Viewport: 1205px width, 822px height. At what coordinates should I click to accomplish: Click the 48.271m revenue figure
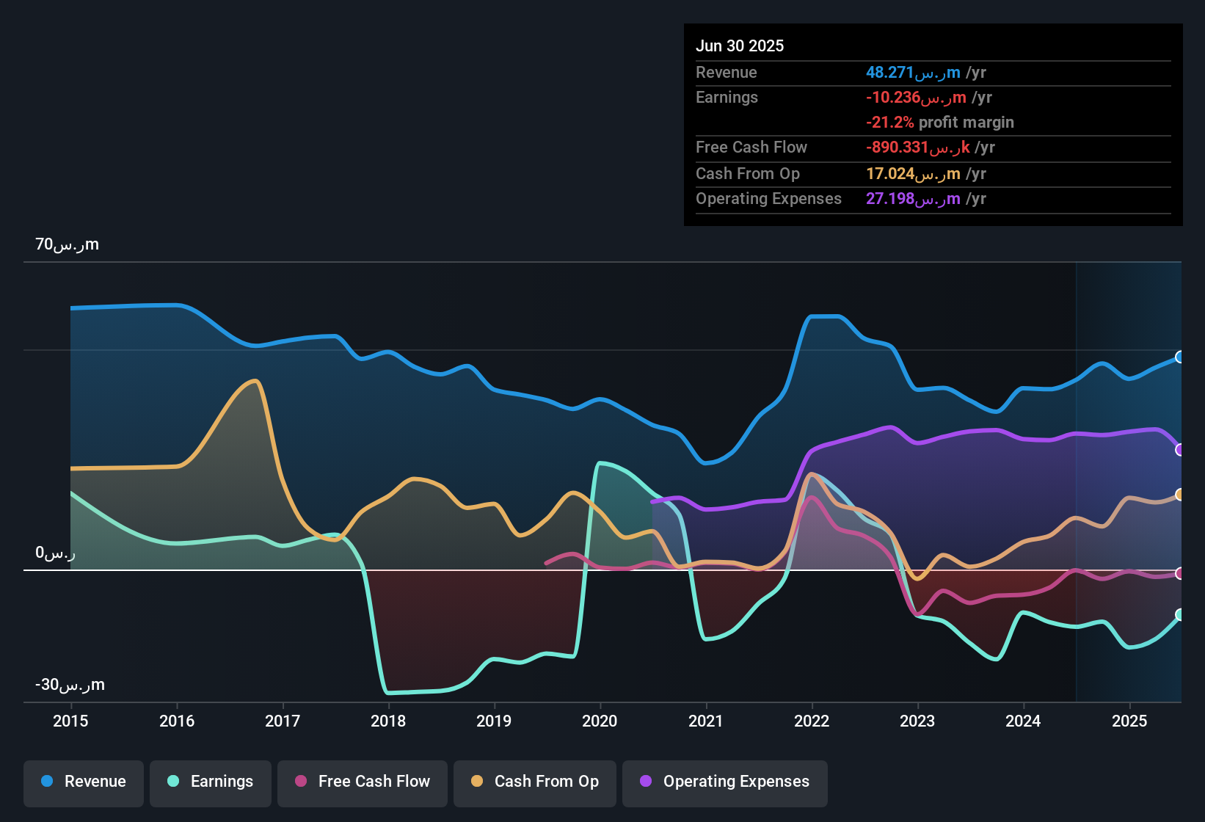pos(912,73)
